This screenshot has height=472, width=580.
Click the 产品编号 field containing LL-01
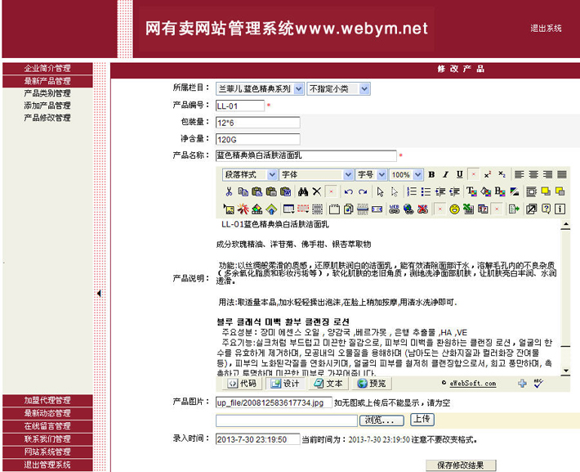tap(240, 106)
